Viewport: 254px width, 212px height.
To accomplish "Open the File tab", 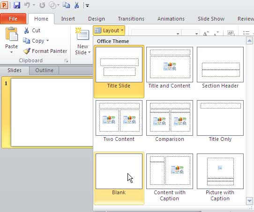I will [x=13, y=19].
